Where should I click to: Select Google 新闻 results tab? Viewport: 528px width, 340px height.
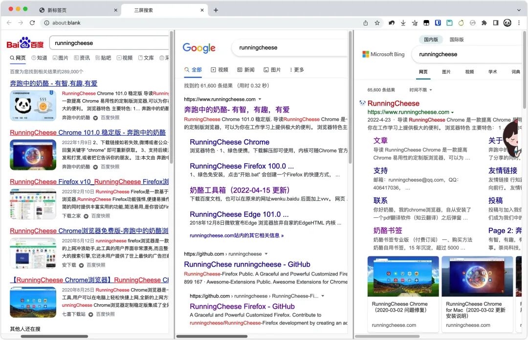point(246,70)
